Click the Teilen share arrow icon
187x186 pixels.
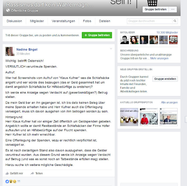click(32, 173)
